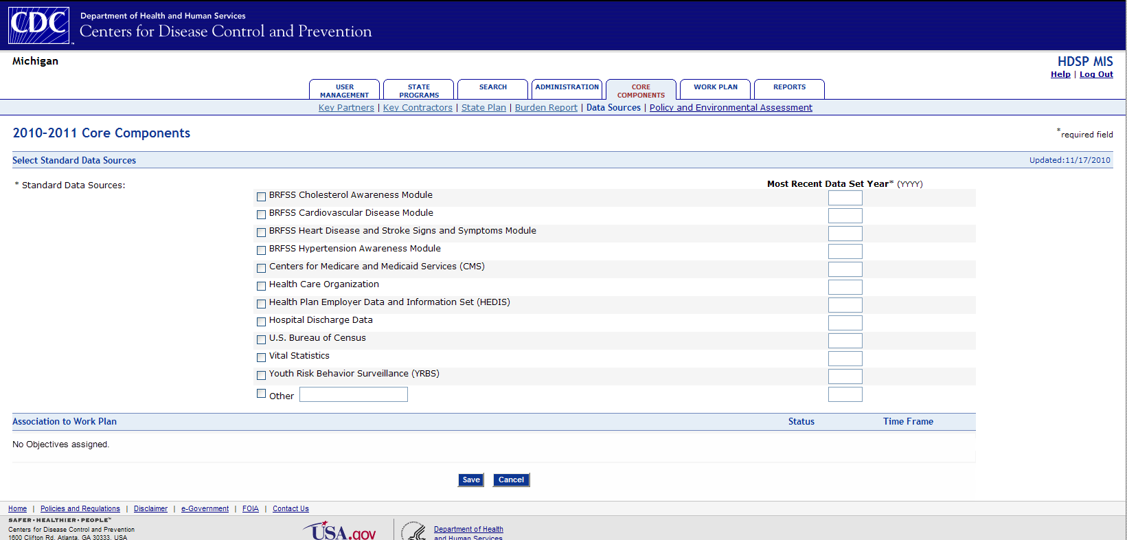Tick Youth Risk Behavior Surveillance checkbox
Screen dimensions: 1127x540
pos(261,375)
